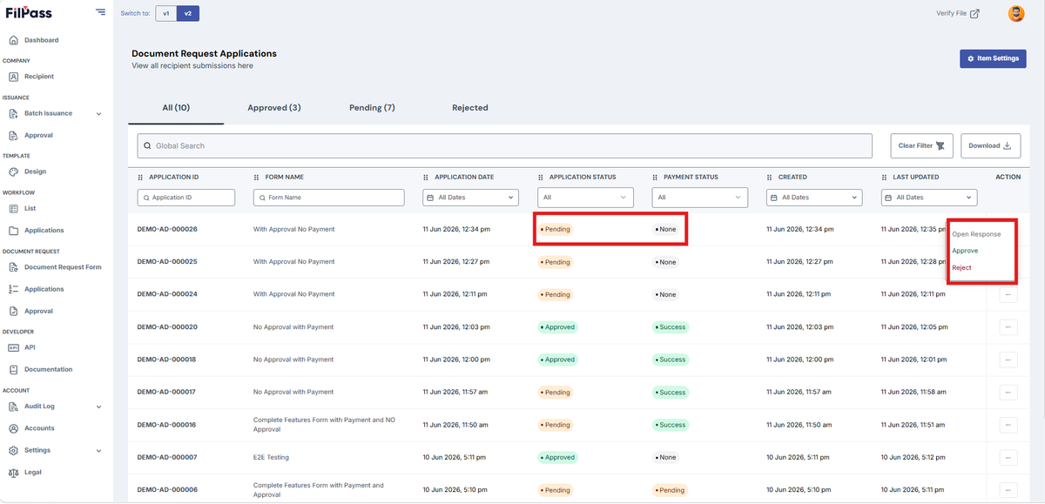Image resolution: width=1045 pixels, height=504 pixels.
Task: Open the user avatar menu
Action: [1016, 13]
